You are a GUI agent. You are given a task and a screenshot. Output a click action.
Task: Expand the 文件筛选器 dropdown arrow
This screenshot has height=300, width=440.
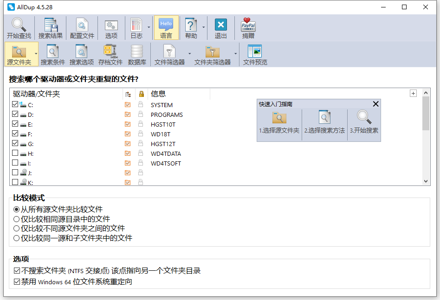click(189, 54)
